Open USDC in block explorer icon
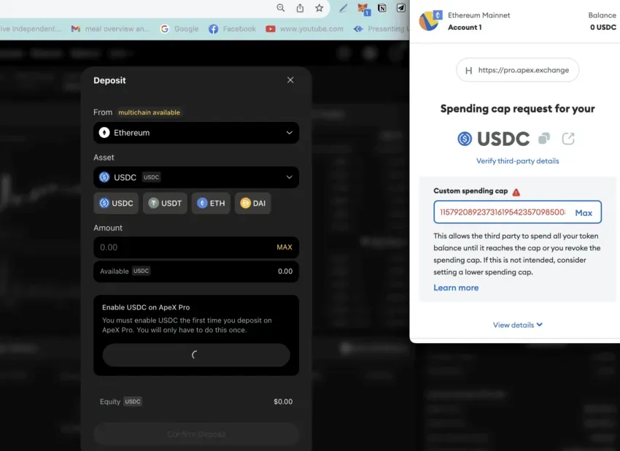 point(568,139)
